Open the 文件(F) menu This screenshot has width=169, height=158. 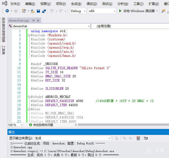15,4
